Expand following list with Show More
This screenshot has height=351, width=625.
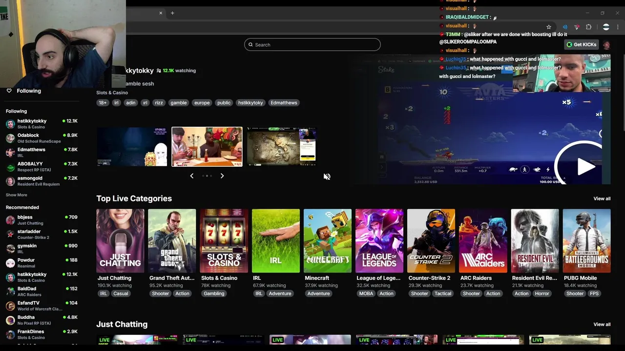click(x=17, y=195)
